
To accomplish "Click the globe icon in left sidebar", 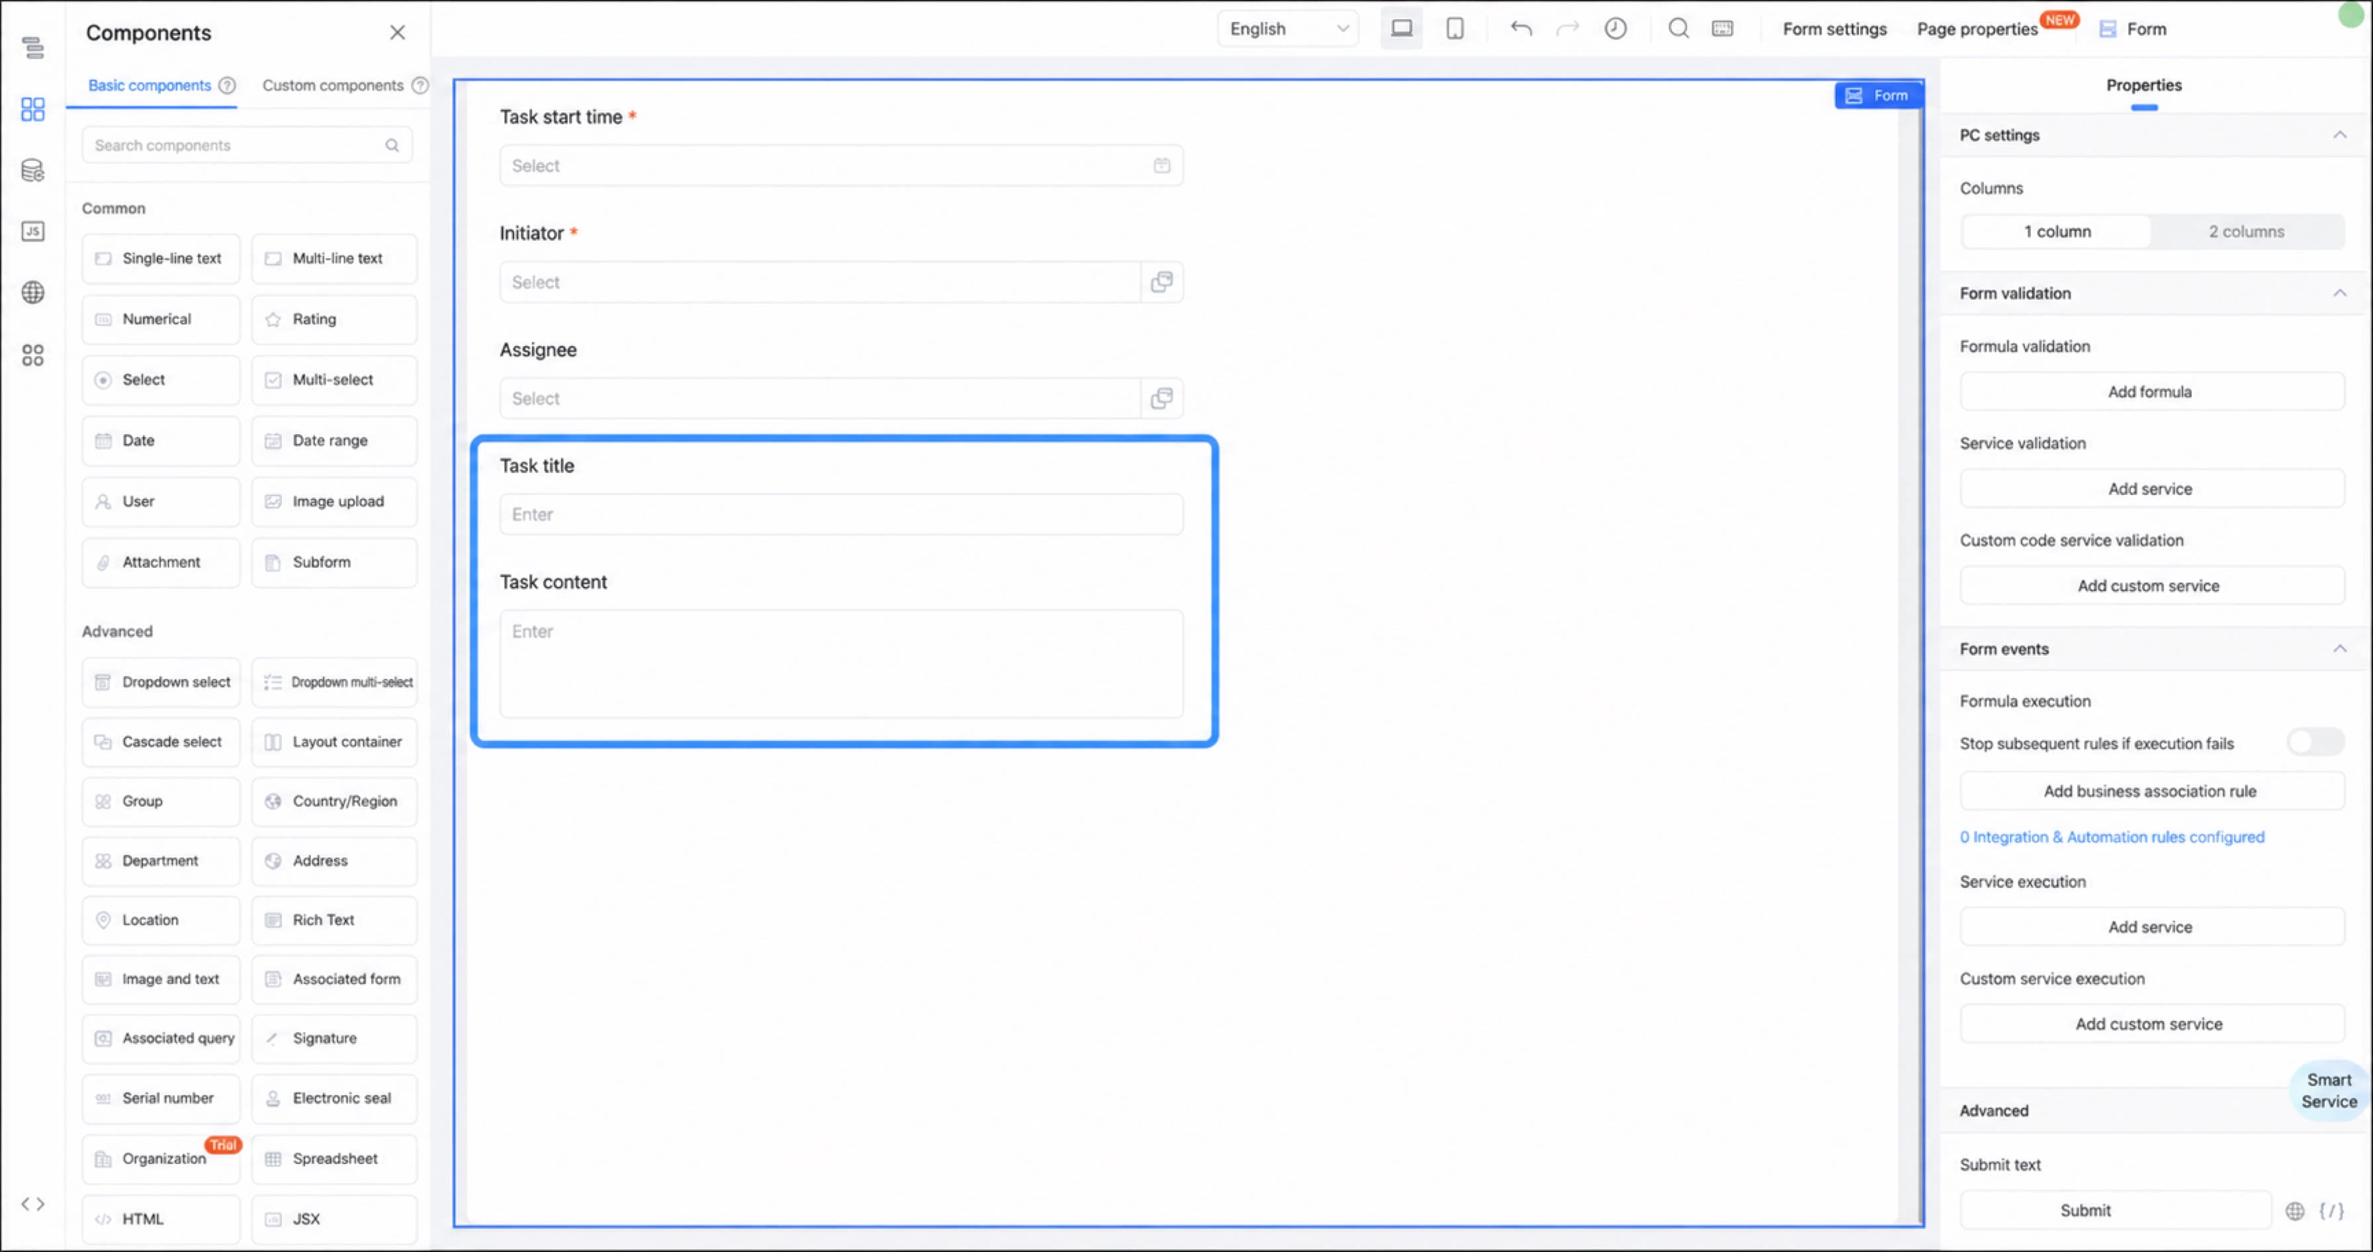I will click(x=32, y=293).
